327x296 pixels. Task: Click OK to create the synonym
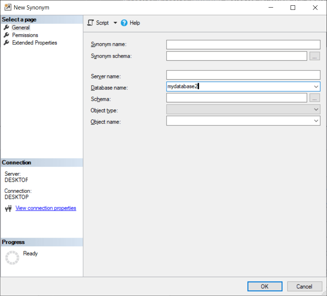coord(264,286)
